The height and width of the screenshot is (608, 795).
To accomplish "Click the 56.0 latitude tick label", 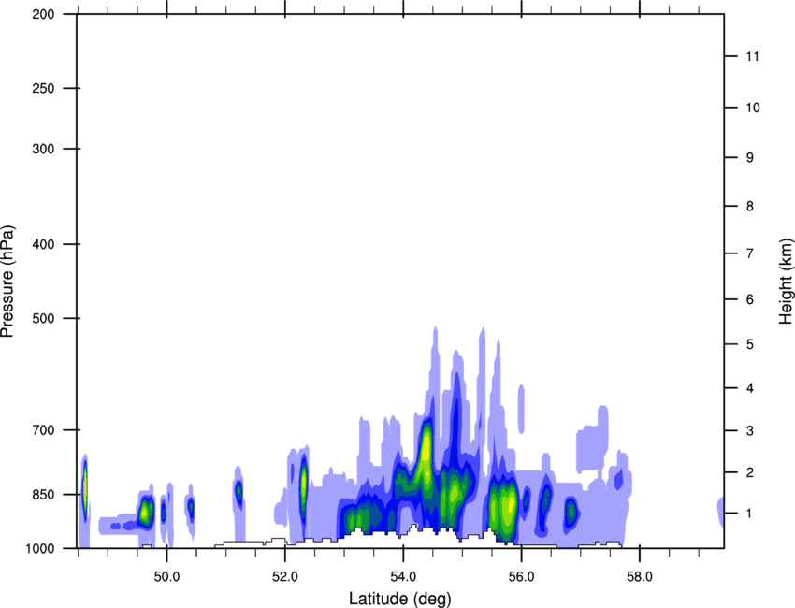I will [x=522, y=577].
